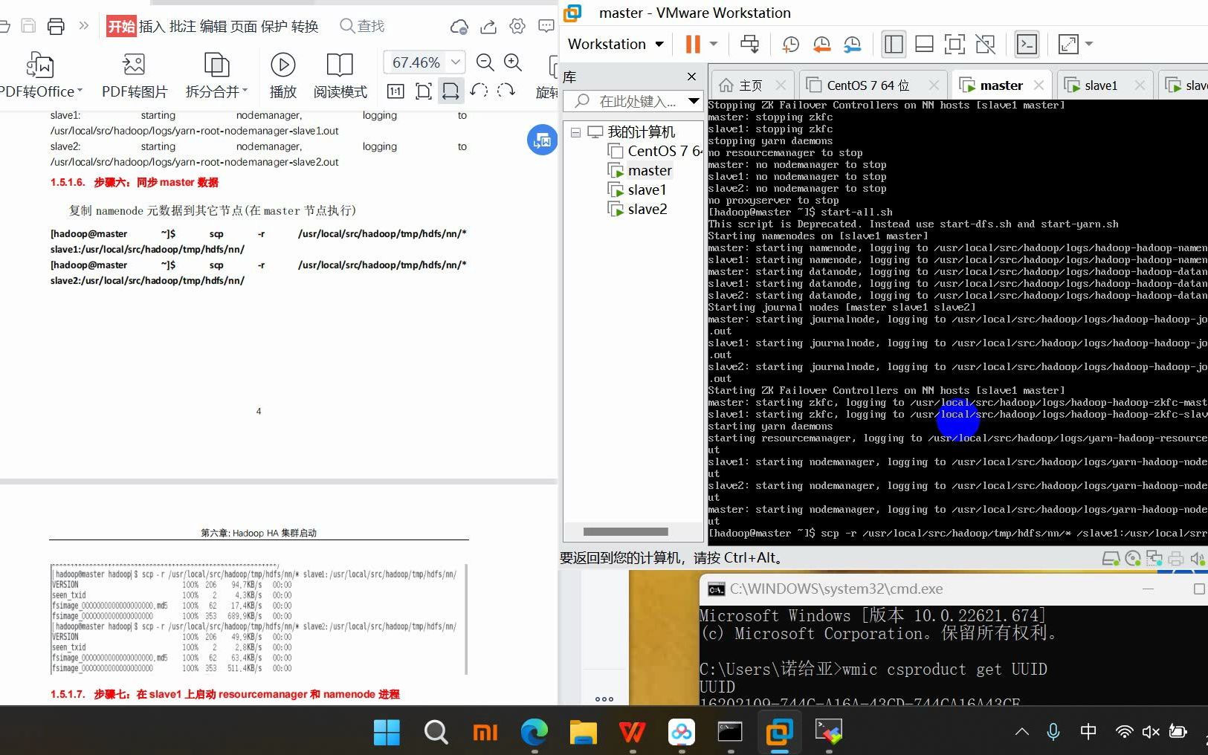The width and height of the screenshot is (1208, 755).
Task: Toggle the VMware thumbnail bar
Action: (x=924, y=45)
